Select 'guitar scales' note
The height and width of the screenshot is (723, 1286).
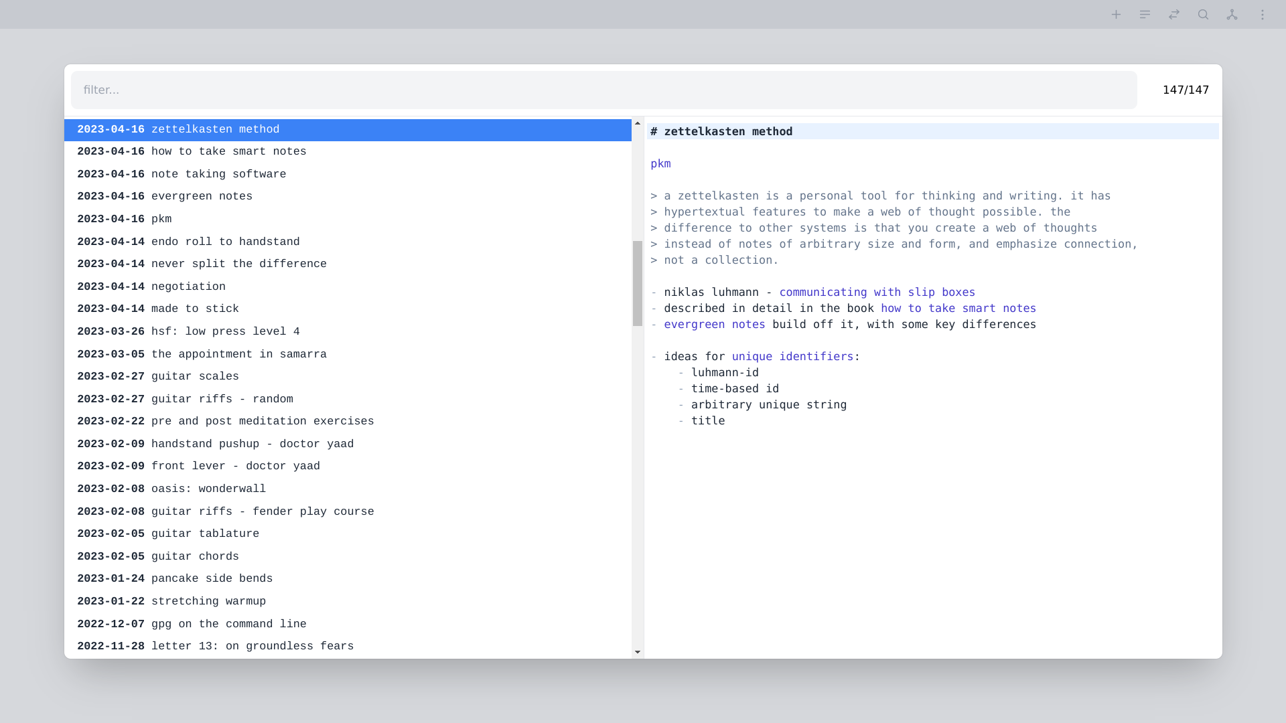tap(348, 377)
